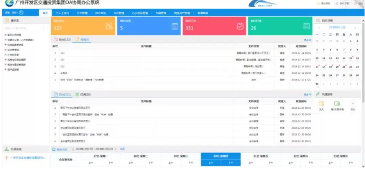Click the calendar icon on blue card

tap(175, 26)
